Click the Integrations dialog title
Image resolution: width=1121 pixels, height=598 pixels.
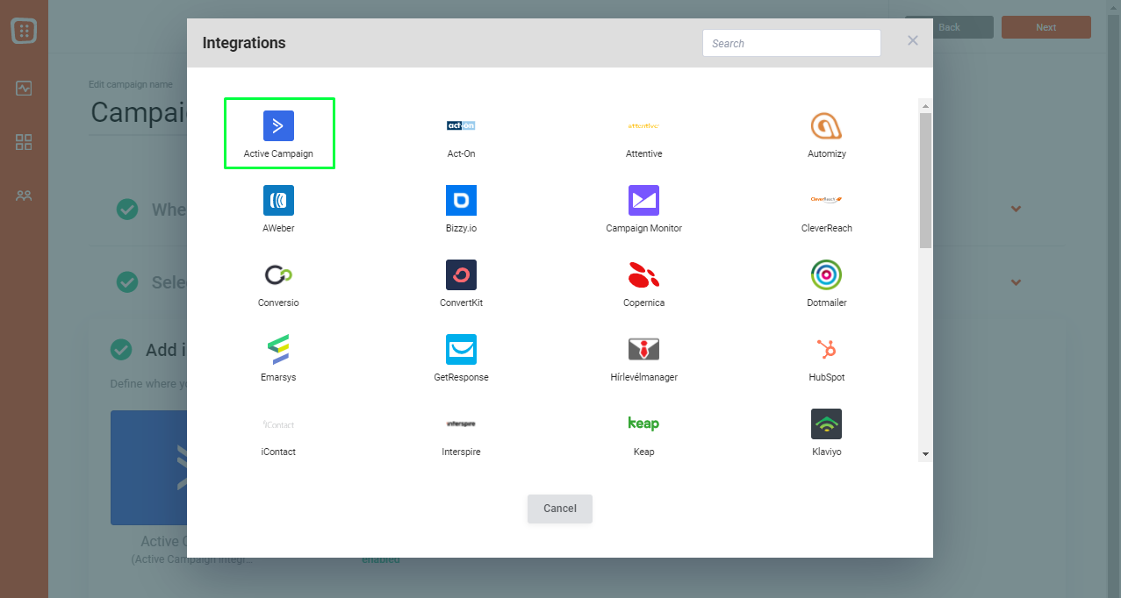tap(244, 42)
